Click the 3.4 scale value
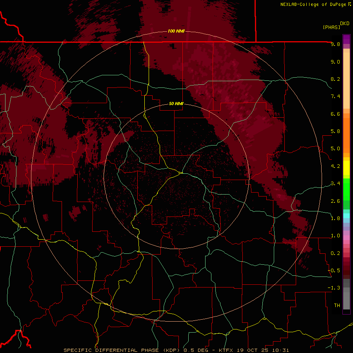 [x=335, y=184]
